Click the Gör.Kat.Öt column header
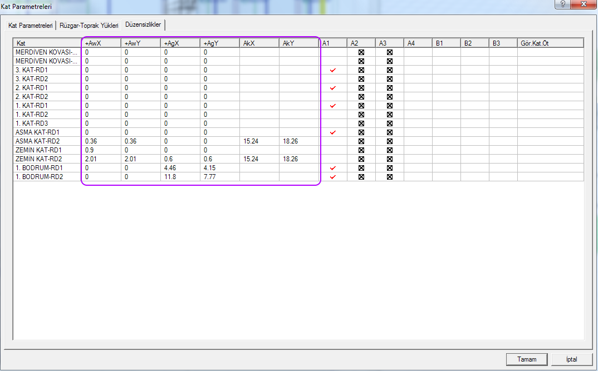Image resolution: width=598 pixels, height=371 pixels. pos(550,43)
